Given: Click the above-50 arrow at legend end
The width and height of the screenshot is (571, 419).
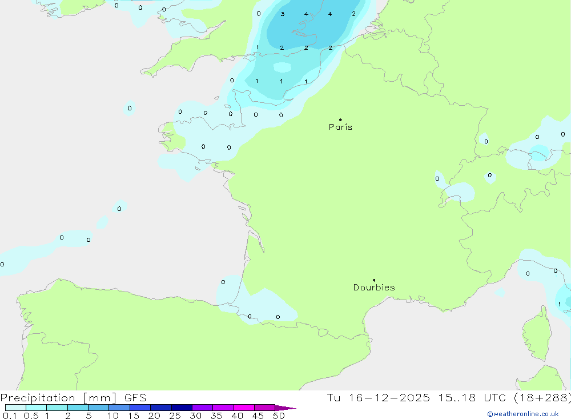Looking at the screenshot, I should click(x=285, y=408).
